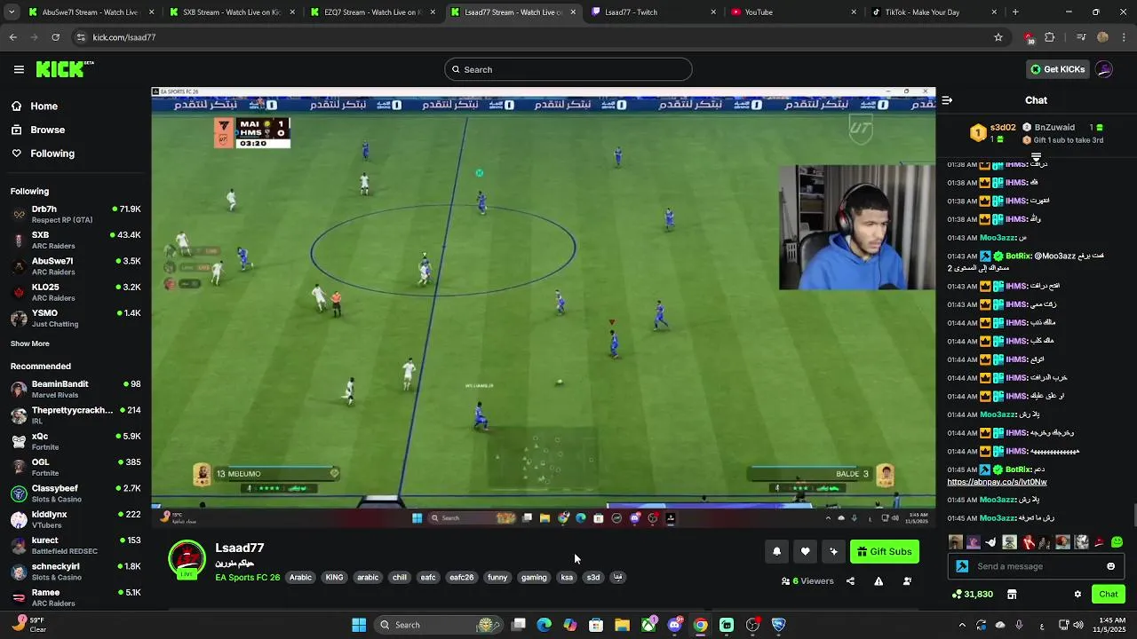
Task: Click the KICK logo
Action: tap(65, 69)
